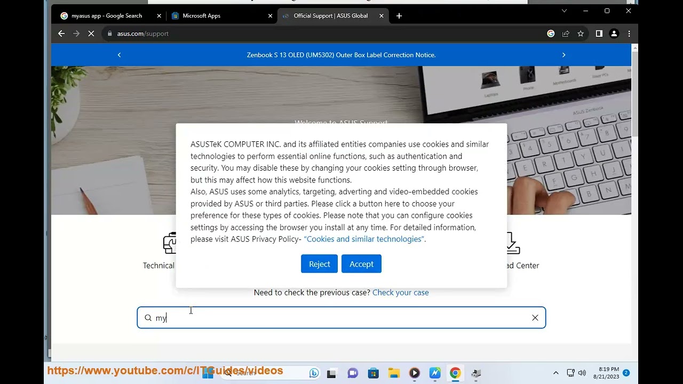Close the Microsoft Apps tab
This screenshot has width=683, height=384.
270,16
